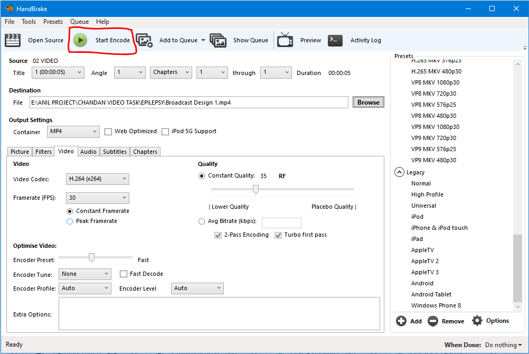Switch to the Audio tab
Image resolution: width=529 pixels, height=354 pixels.
[x=88, y=152]
